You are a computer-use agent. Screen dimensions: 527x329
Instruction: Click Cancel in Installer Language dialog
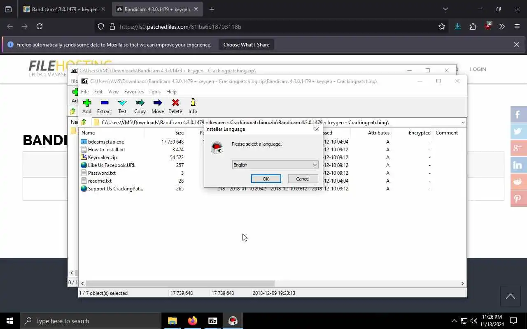[303, 179]
